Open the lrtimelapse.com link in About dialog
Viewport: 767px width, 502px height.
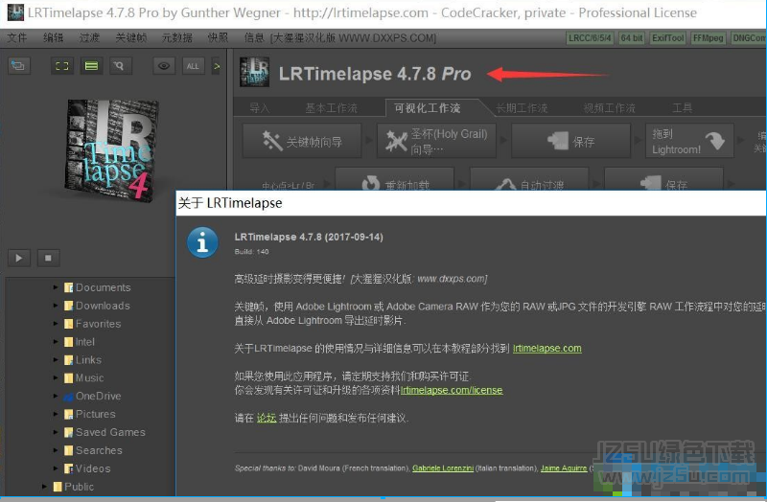click(x=546, y=348)
